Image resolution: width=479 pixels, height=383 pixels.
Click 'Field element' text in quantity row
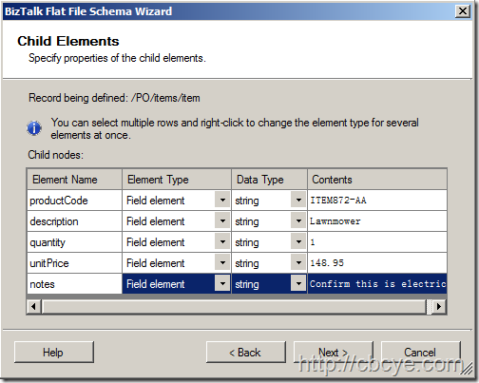[155, 242]
